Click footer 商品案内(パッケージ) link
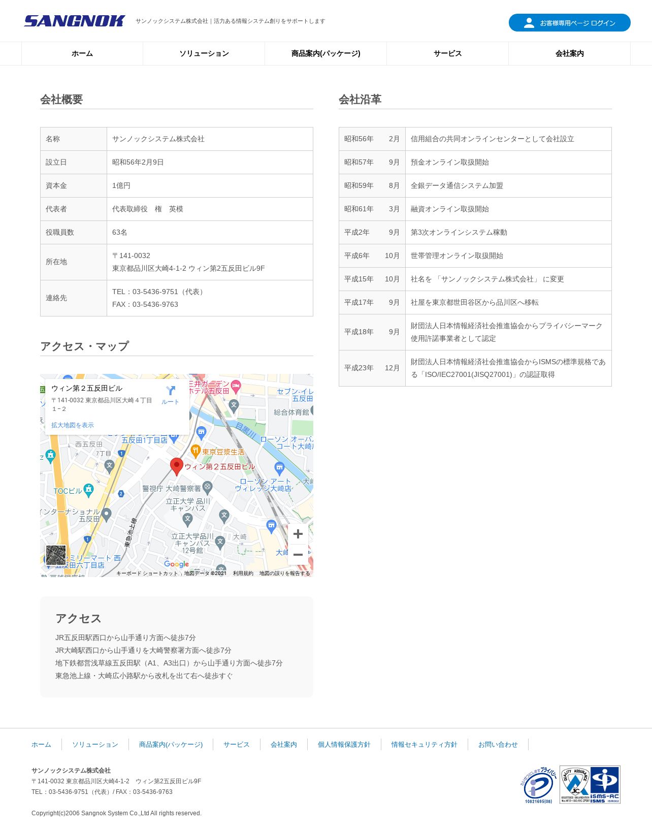Image resolution: width=652 pixels, height=829 pixels. tap(171, 745)
